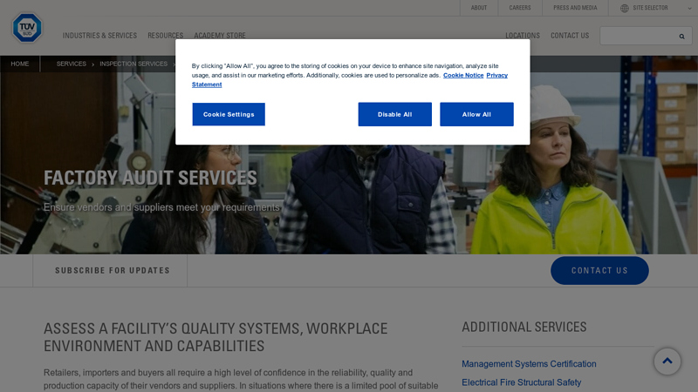698x392 pixels.
Task: Click the Allow All cookies button
Action: pyautogui.click(x=476, y=114)
